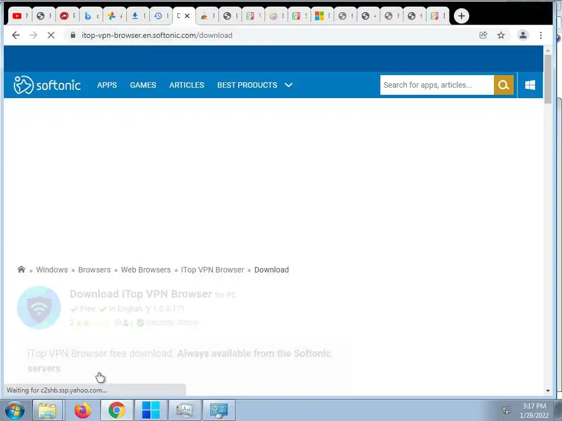Share this page icon in address bar
The image size is (562, 421).
(x=483, y=35)
